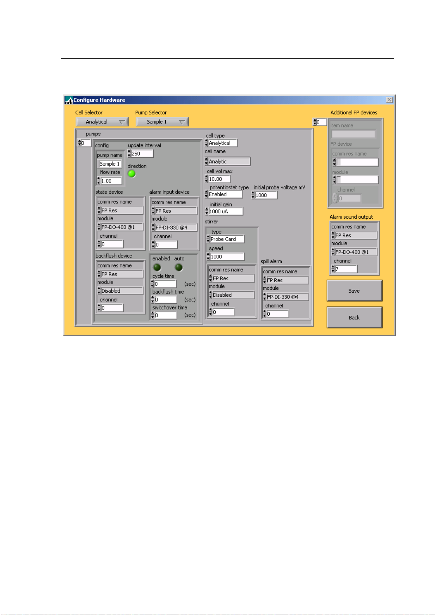435x615 pixels.
Task: Click the update interval stepper arrows
Action: pos(129,154)
